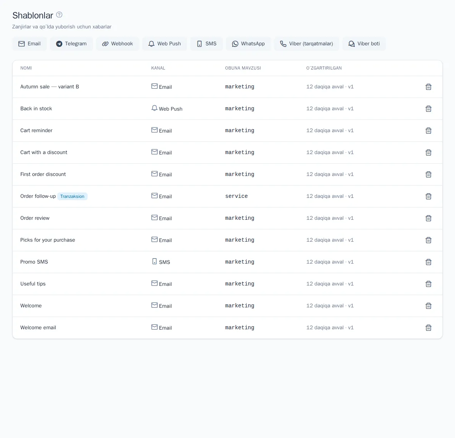Remove the Cart with a discount template

(x=428, y=153)
